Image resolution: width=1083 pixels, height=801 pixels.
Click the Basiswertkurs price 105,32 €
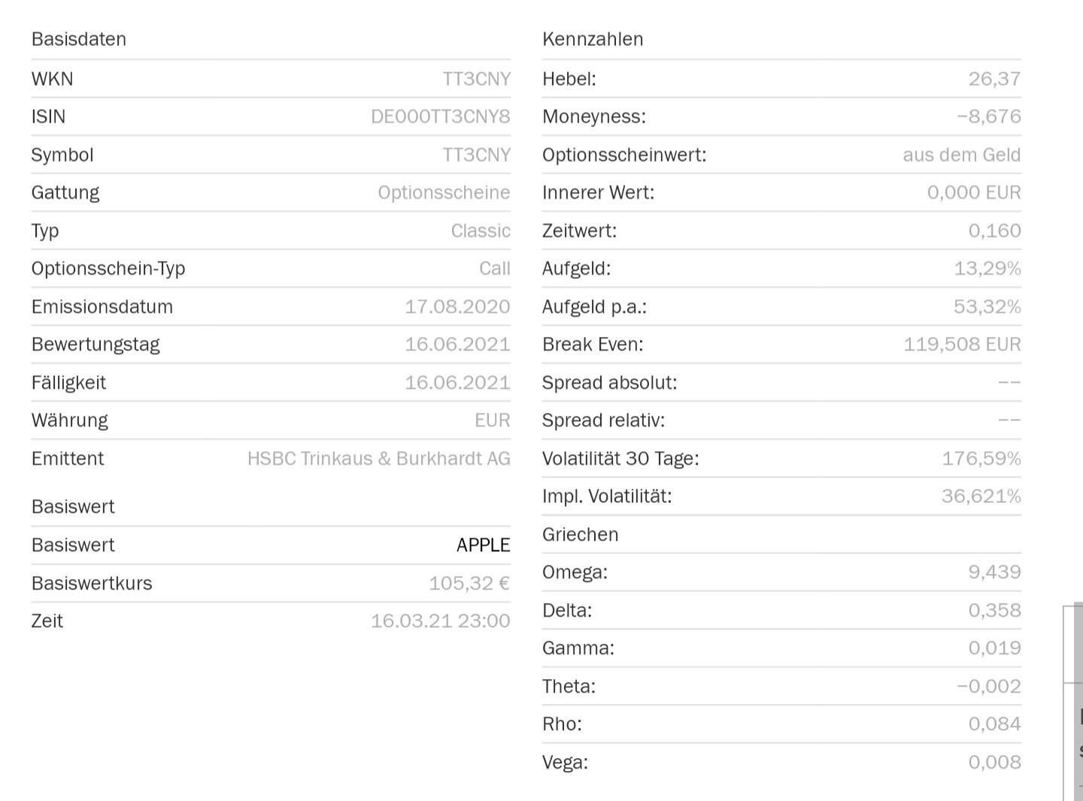click(469, 584)
